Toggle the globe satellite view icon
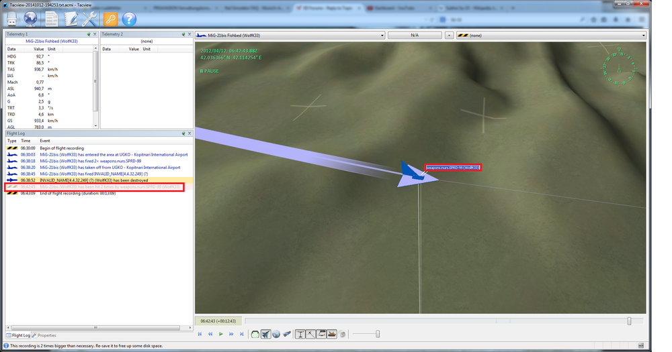This screenshot has height=352, width=672. (x=276, y=334)
